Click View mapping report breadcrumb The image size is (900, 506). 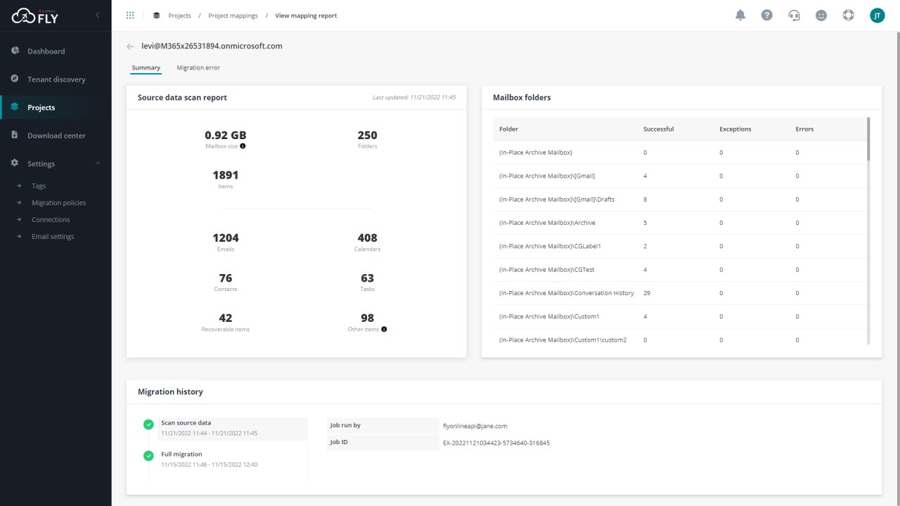coord(306,15)
